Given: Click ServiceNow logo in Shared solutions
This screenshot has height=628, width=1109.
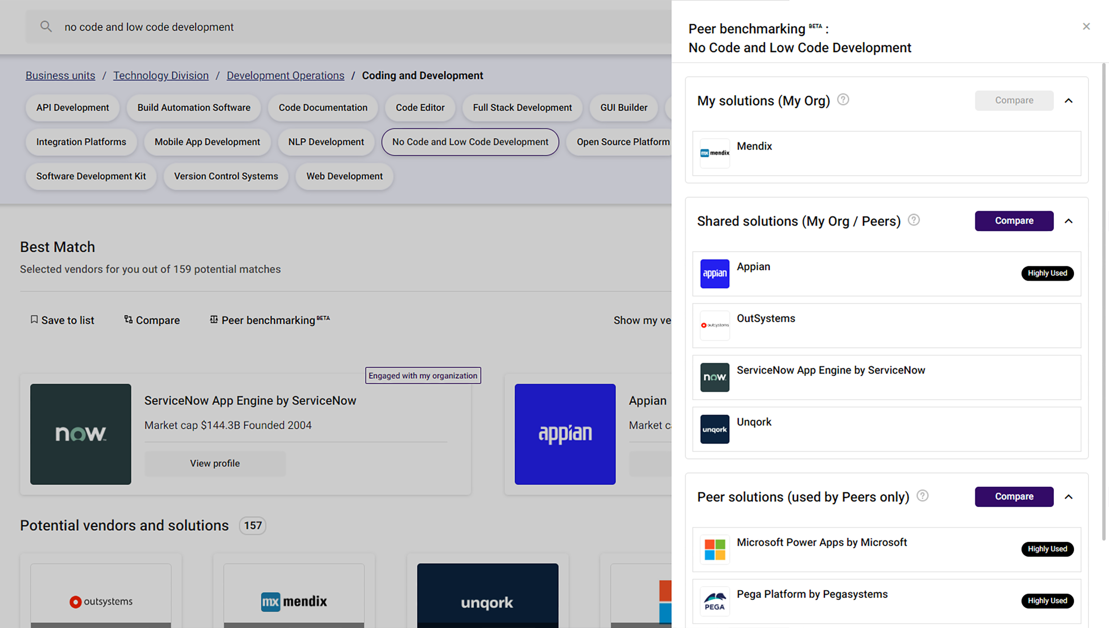Looking at the screenshot, I should tap(715, 377).
